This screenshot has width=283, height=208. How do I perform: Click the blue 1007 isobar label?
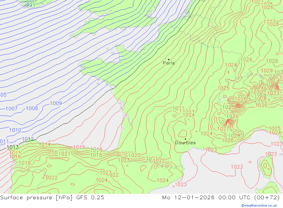click(12, 109)
